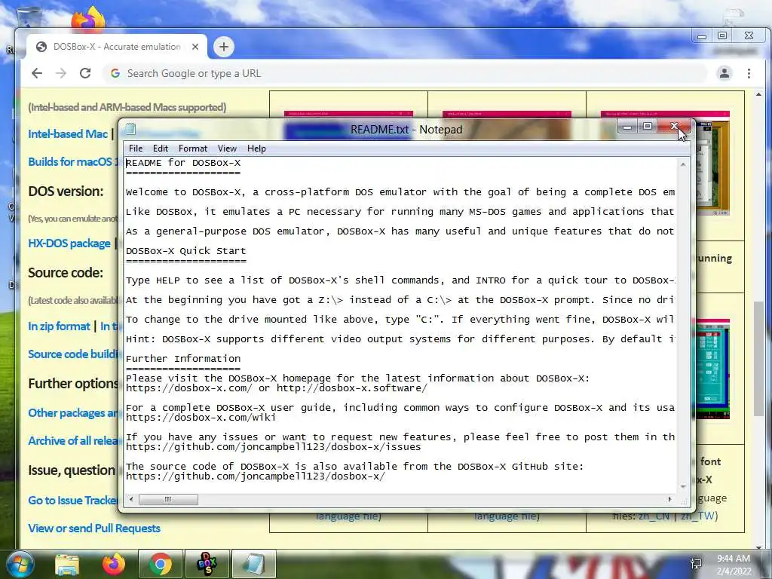Open the HX-DOS package link
The image size is (772, 579).
click(x=69, y=244)
